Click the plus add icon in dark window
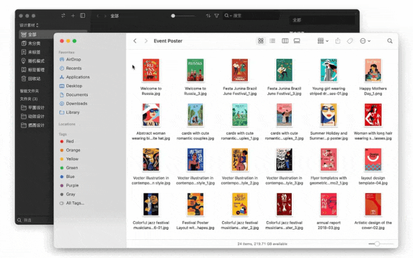This screenshot has height=258, width=413. pos(73,15)
